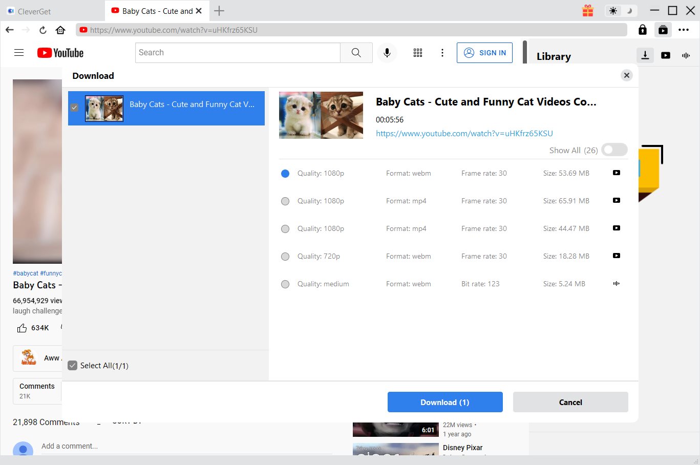Open the YouTube video URL link

(x=464, y=134)
